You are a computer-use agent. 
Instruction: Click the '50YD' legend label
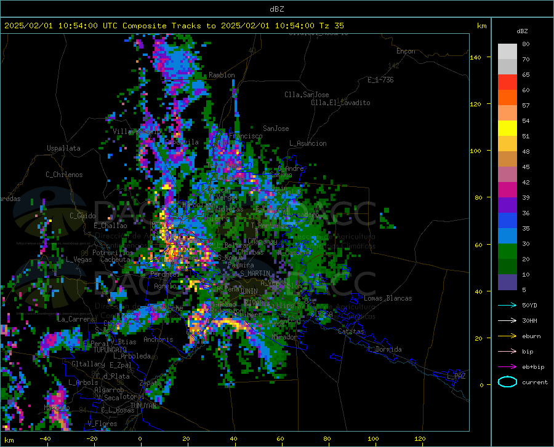[529, 305]
